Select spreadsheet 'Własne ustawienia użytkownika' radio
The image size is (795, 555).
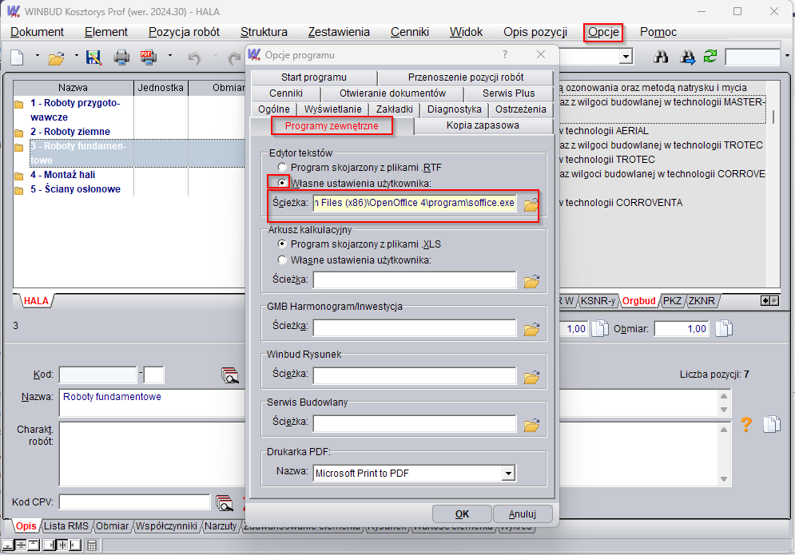282,260
